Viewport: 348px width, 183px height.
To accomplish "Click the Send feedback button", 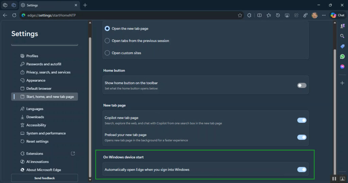I will point(45,178).
